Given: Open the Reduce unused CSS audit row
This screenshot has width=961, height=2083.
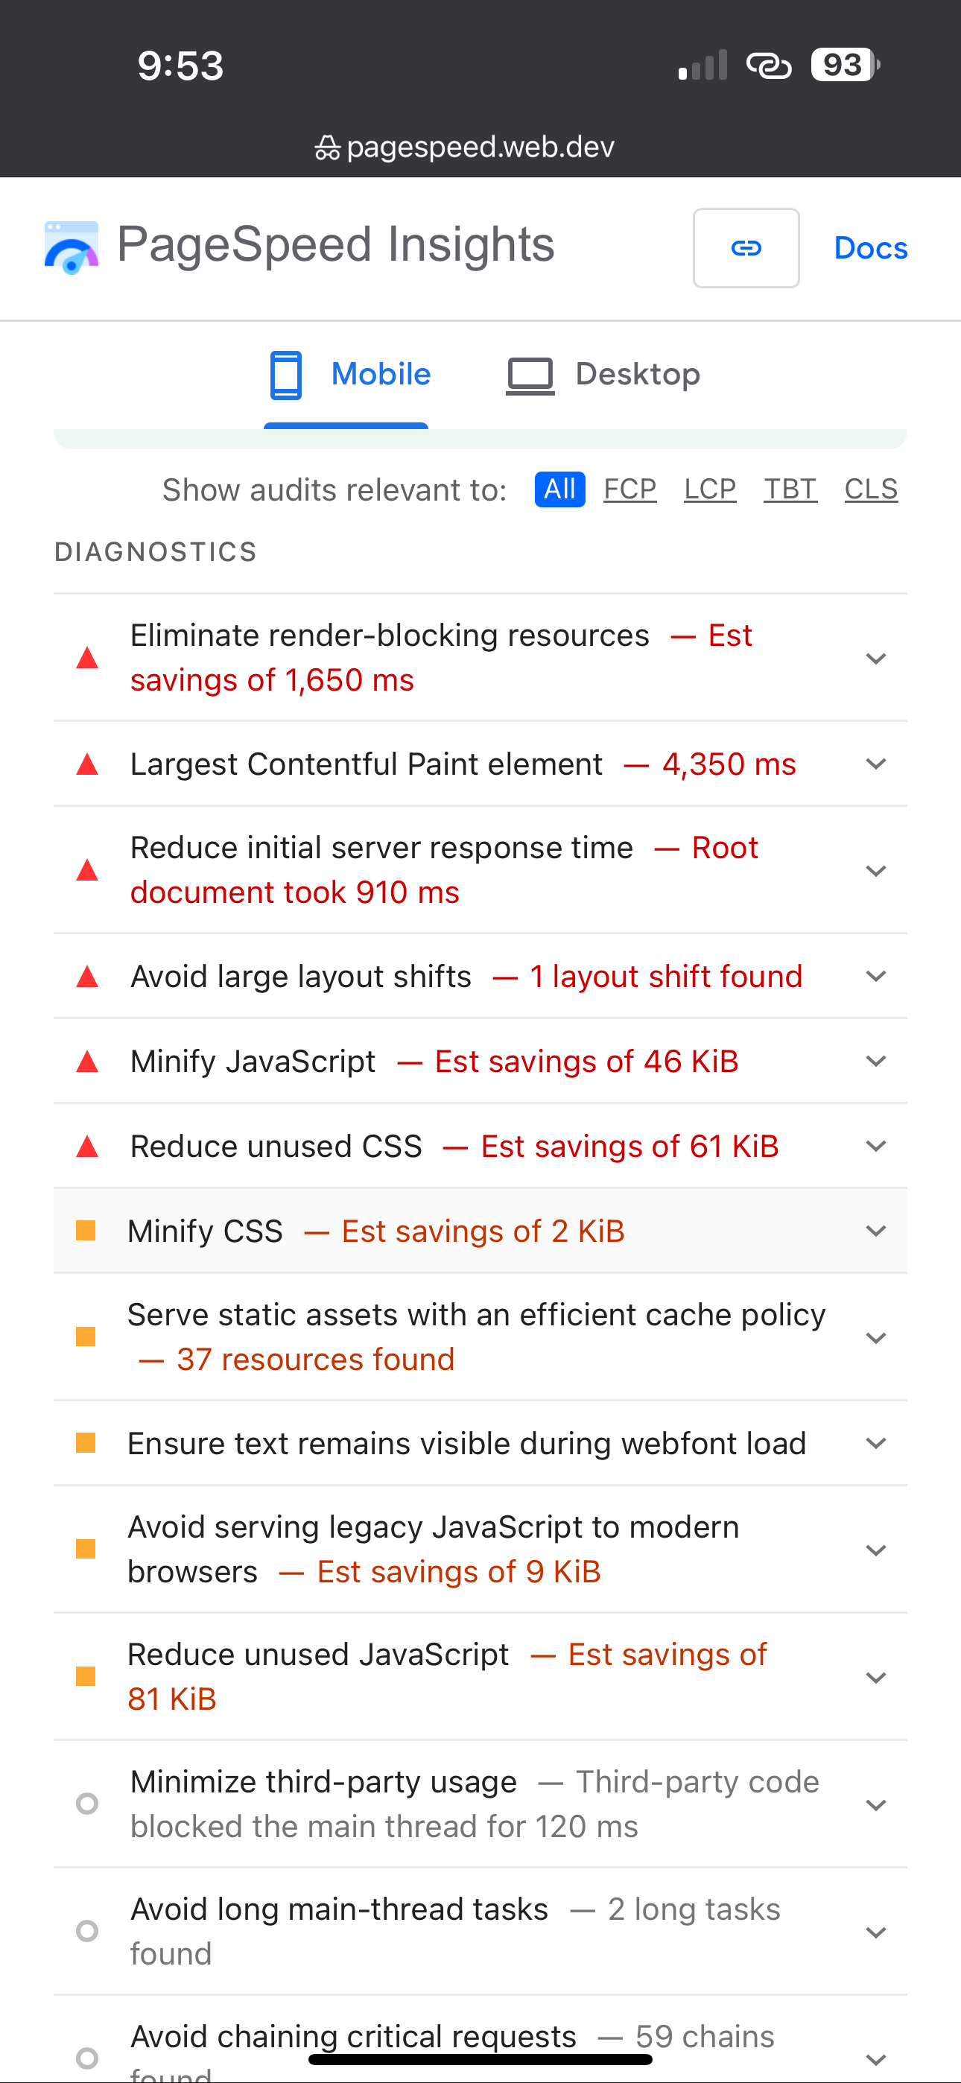Looking at the screenshot, I should (453, 1146).
